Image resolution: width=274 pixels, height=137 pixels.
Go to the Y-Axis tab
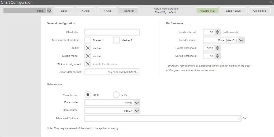coord(107,11)
